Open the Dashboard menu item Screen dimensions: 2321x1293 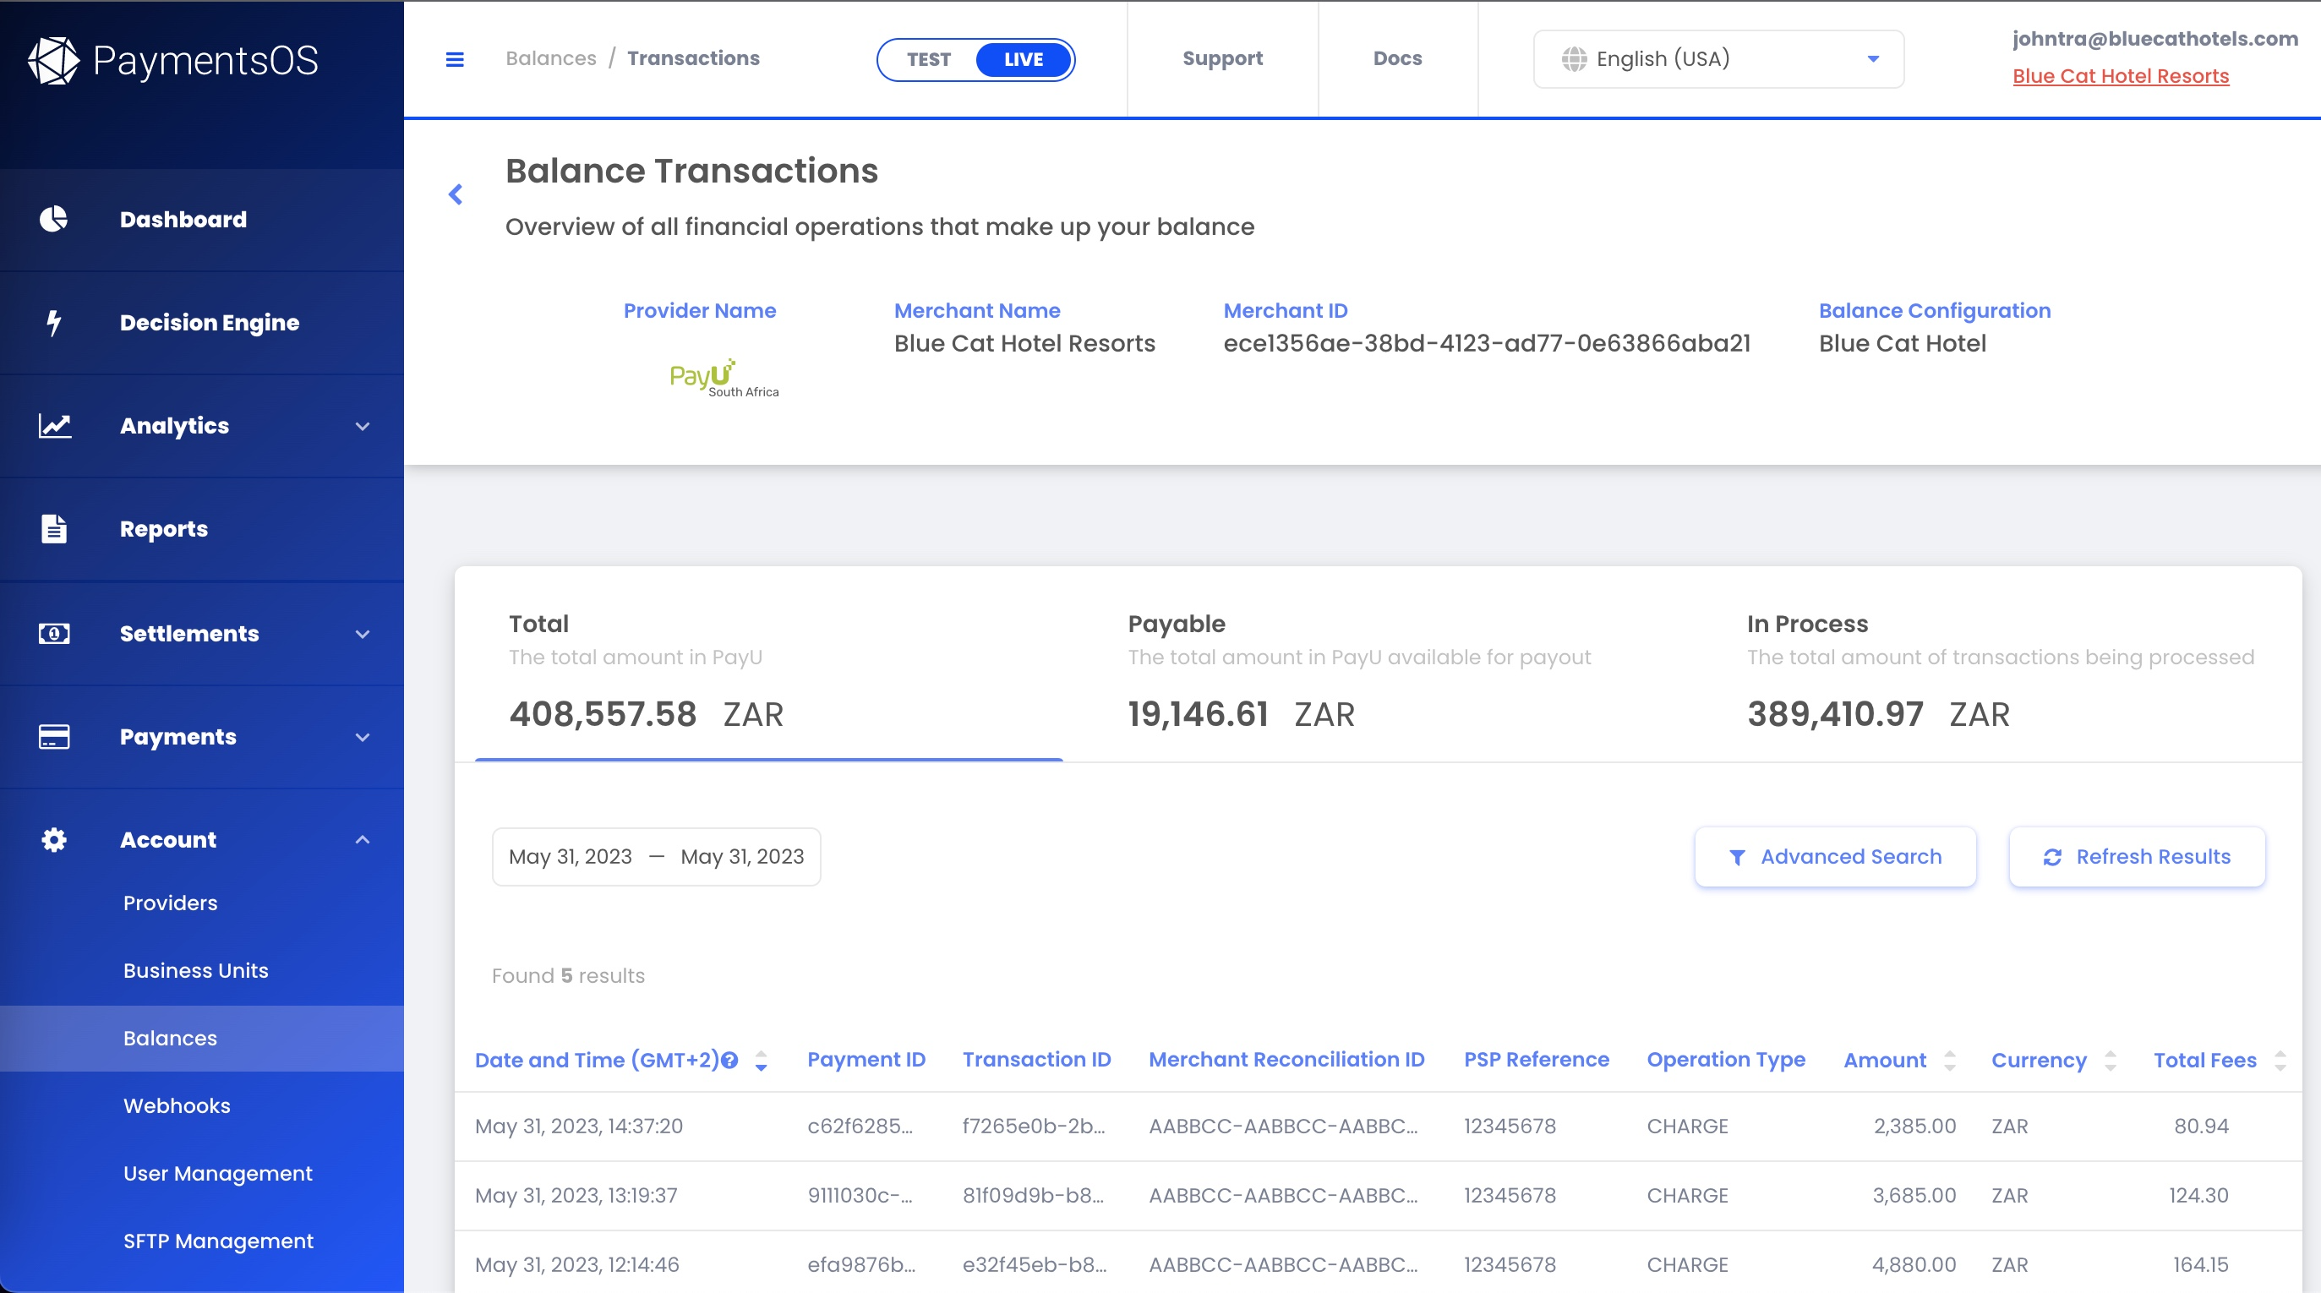pos(202,219)
